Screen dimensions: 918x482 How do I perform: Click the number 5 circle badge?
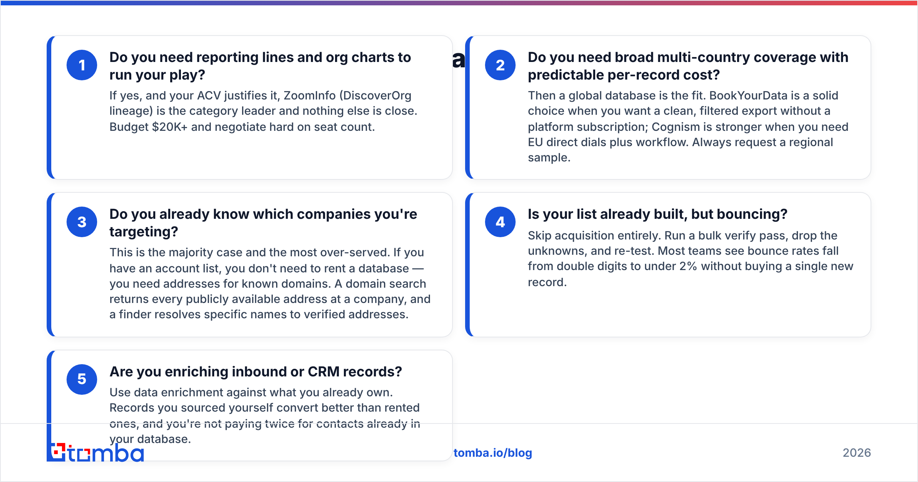click(x=82, y=379)
